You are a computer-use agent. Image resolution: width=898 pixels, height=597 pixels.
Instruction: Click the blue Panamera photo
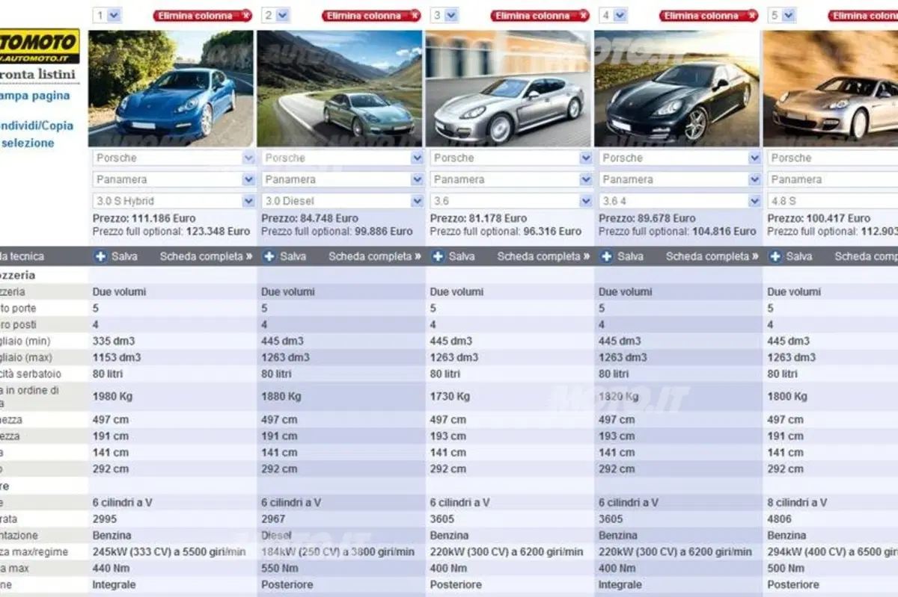coord(172,88)
